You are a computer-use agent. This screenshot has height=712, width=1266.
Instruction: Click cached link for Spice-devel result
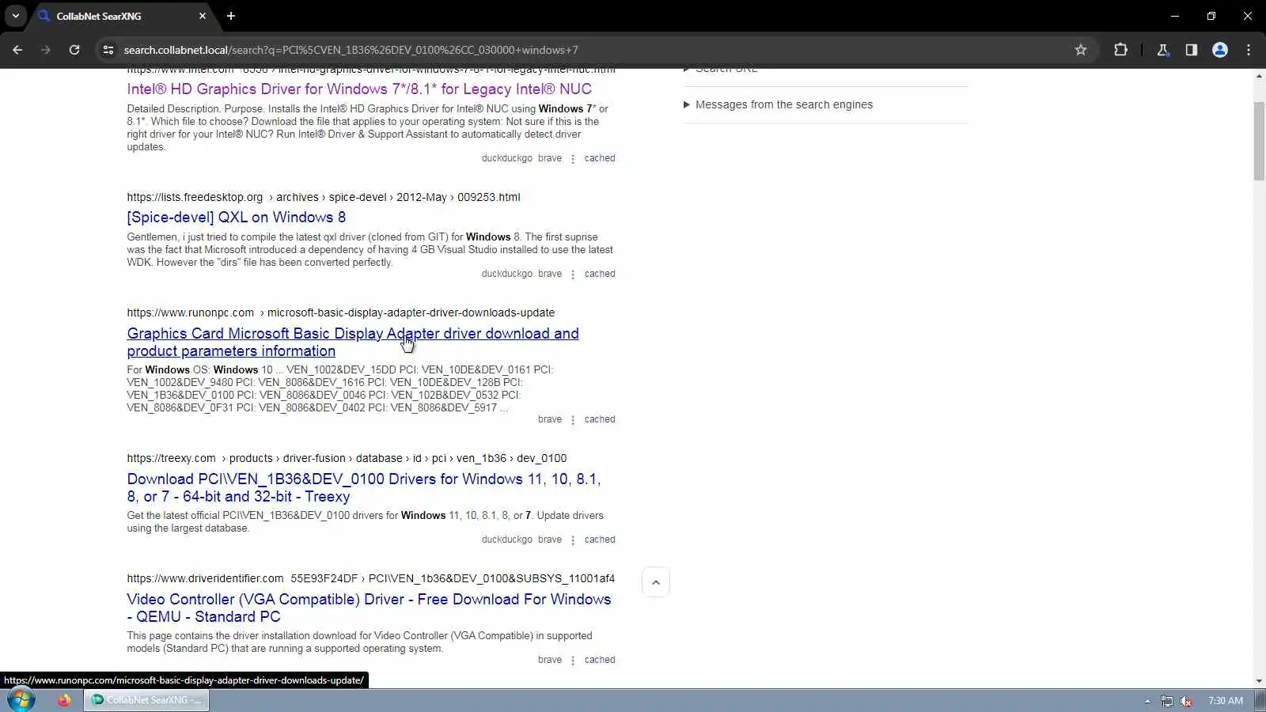[600, 274]
